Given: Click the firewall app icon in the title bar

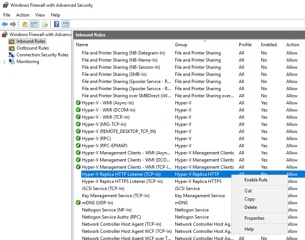Looking at the screenshot, I should (x=6, y=5).
